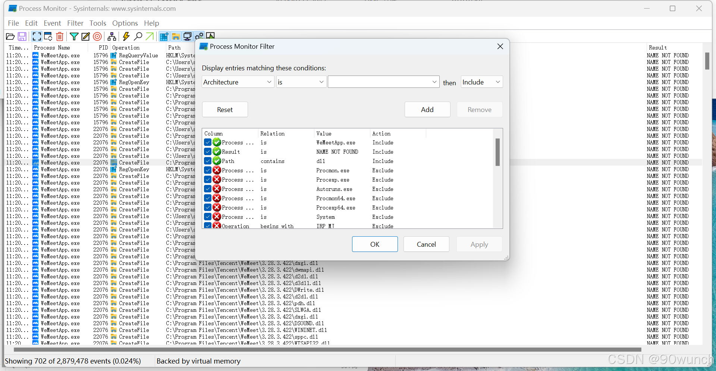This screenshot has width=716, height=371.
Task: Uncheck the Result NAME NOT FOUND filter
Action: click(x=208, y=152)
